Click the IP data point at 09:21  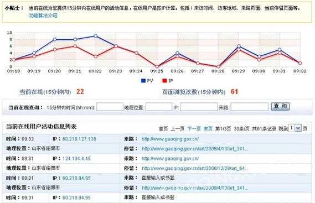(x=75, y=46)
